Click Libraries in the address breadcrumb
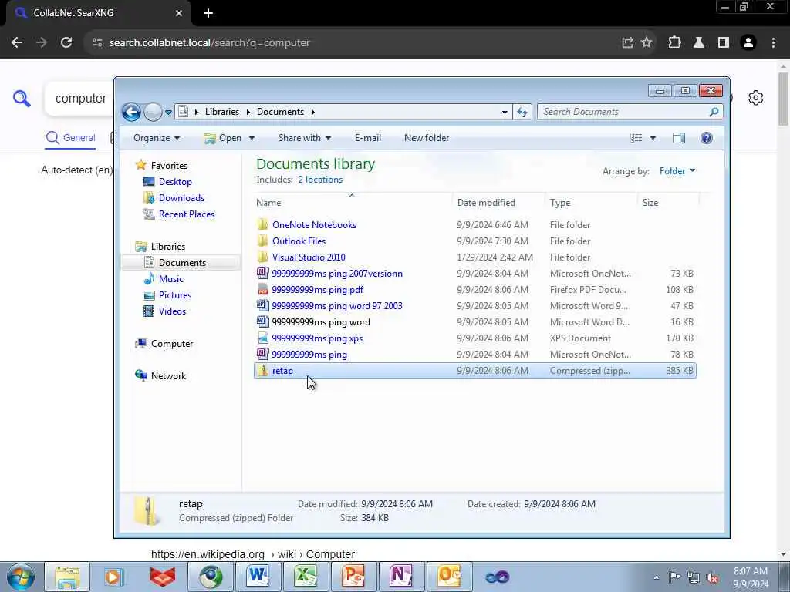 coord(221,112)
